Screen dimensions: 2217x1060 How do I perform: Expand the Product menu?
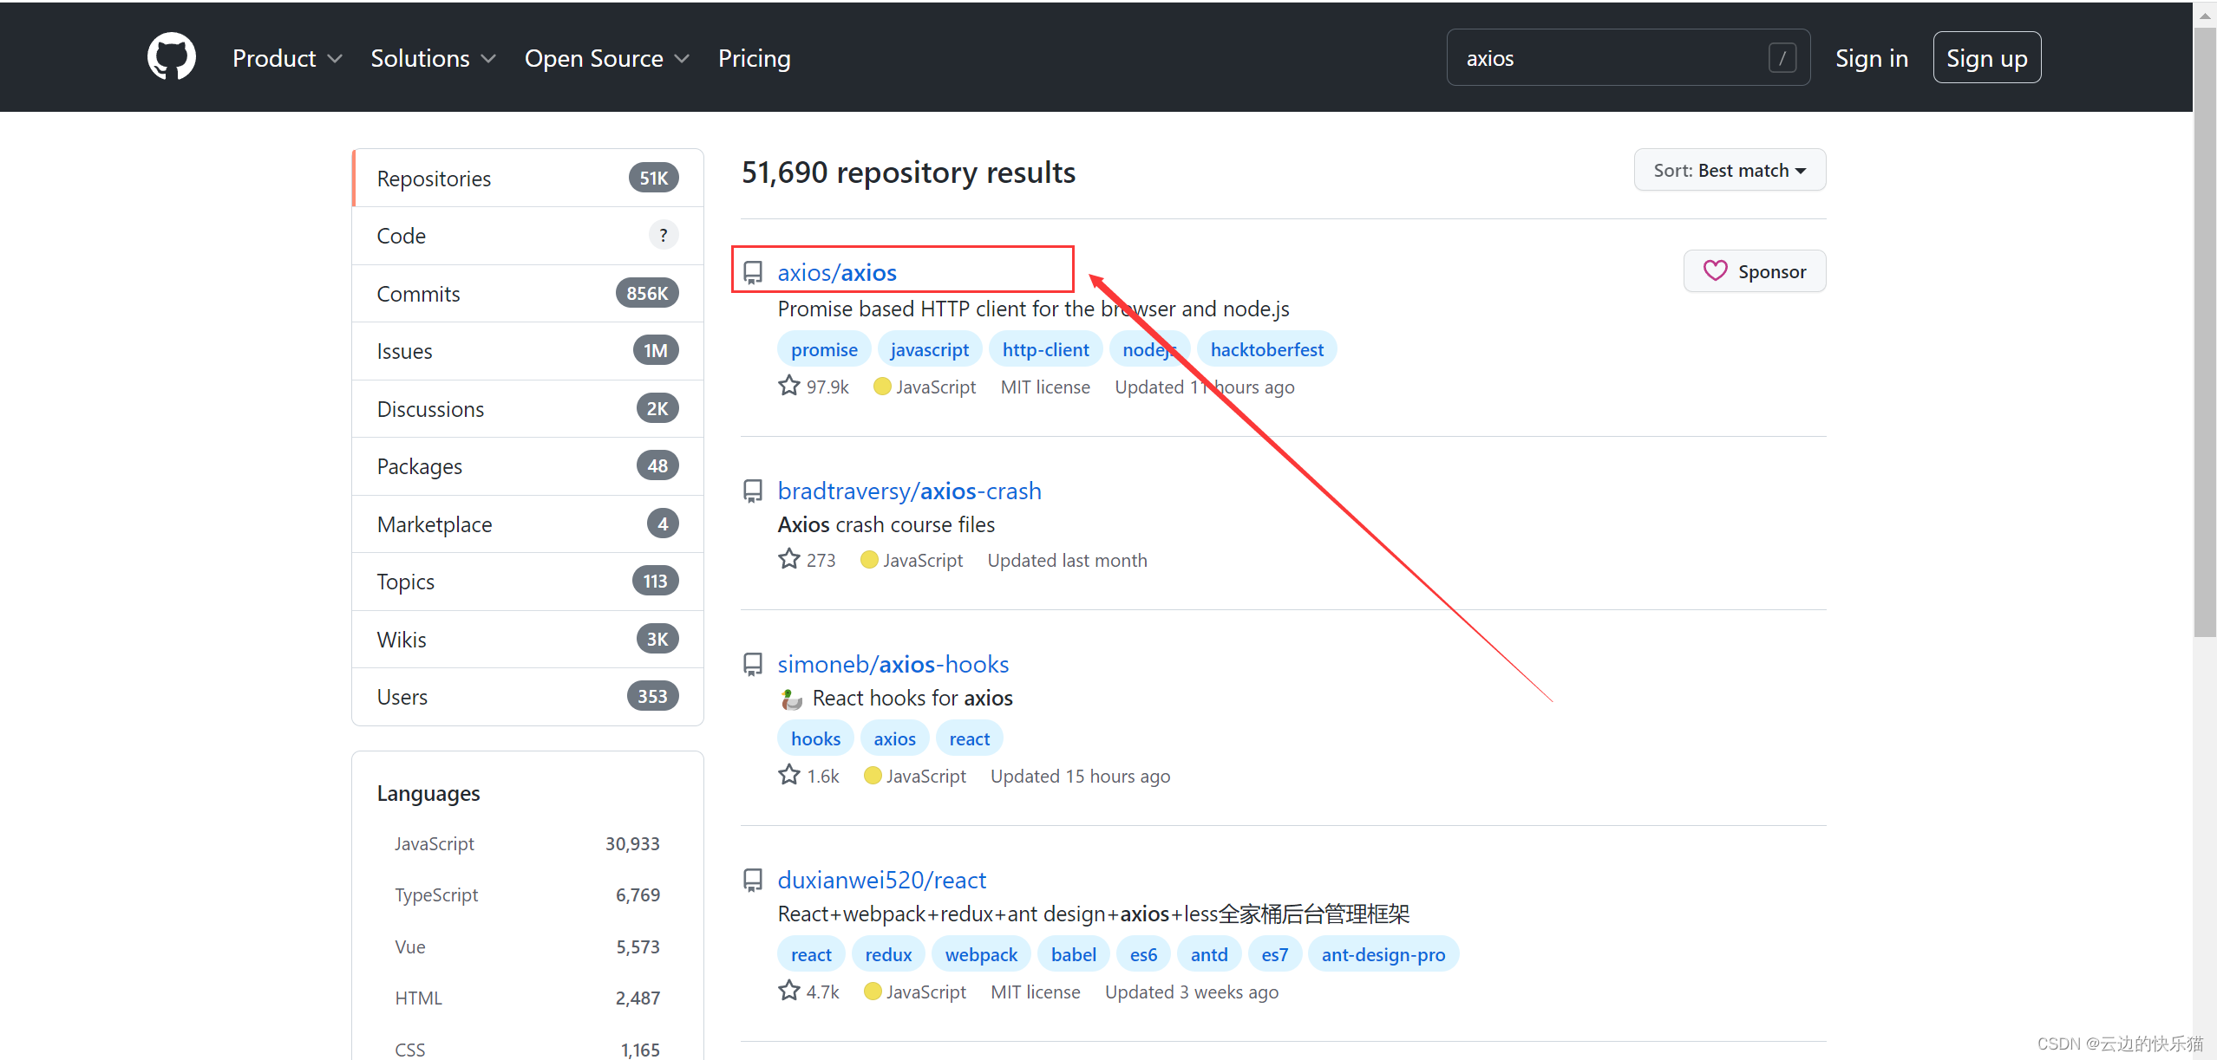pos(287,58)
